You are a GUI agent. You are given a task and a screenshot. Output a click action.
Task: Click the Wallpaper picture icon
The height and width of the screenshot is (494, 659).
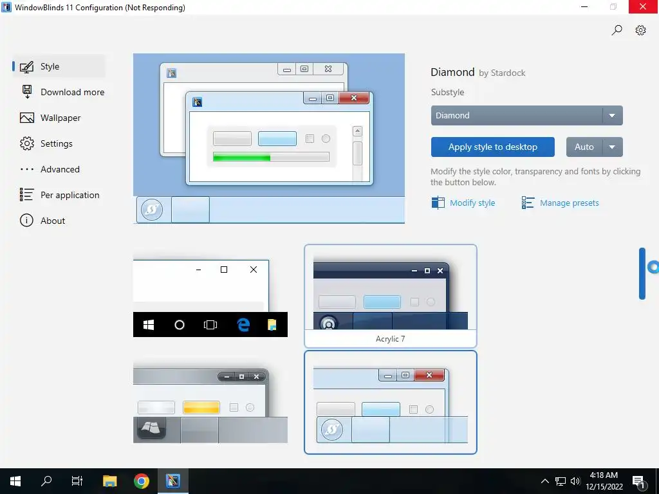pos(27,118)
